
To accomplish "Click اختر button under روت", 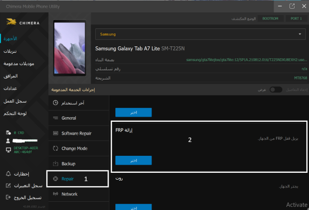I will tap(133, 207).
